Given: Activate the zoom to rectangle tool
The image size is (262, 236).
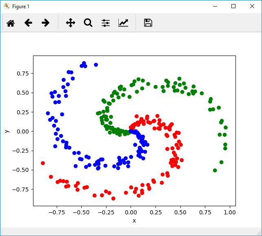Looking at the screenshot, I should tap(88, 23).
